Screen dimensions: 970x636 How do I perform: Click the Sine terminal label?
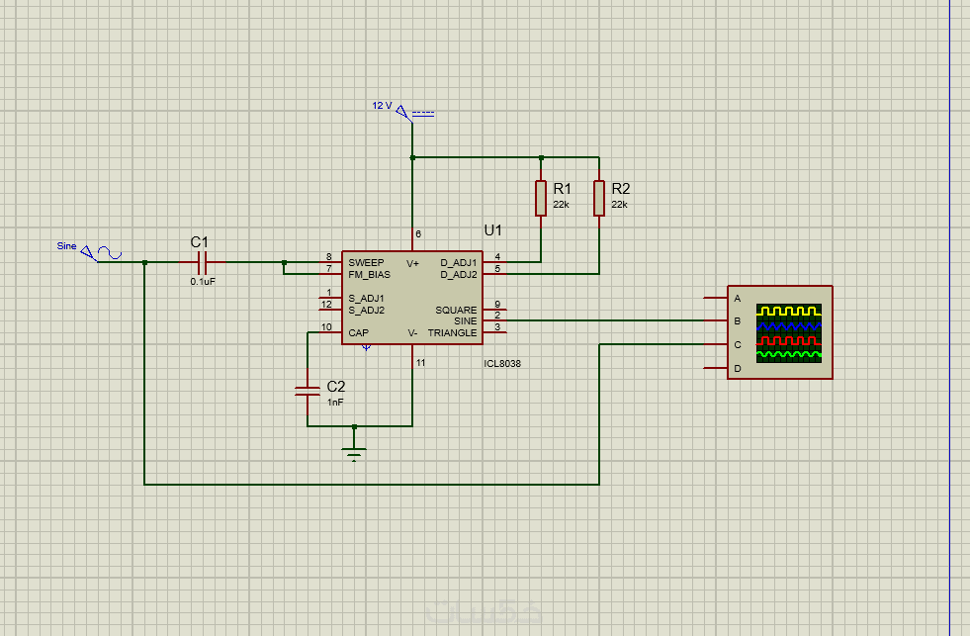pyautogui.click(x=67, y=245)
